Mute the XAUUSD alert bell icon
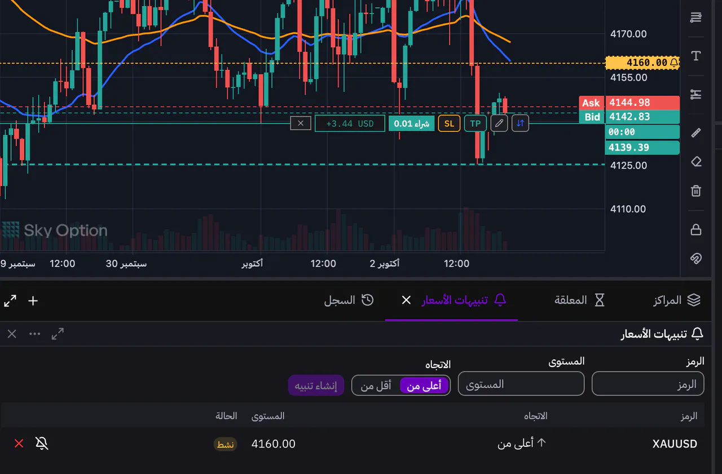Image resolution: width=722 pixels, height=474 pixels. (42, 444)
